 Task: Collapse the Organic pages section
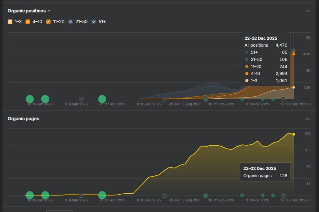[307, 119]
